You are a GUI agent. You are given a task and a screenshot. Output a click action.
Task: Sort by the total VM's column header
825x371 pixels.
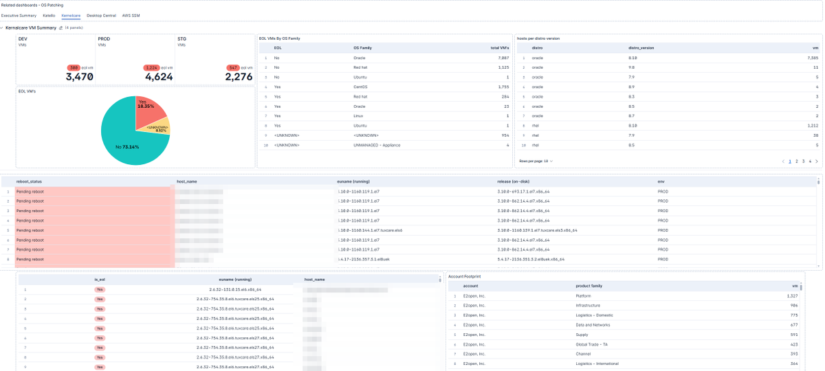(500, 48)
